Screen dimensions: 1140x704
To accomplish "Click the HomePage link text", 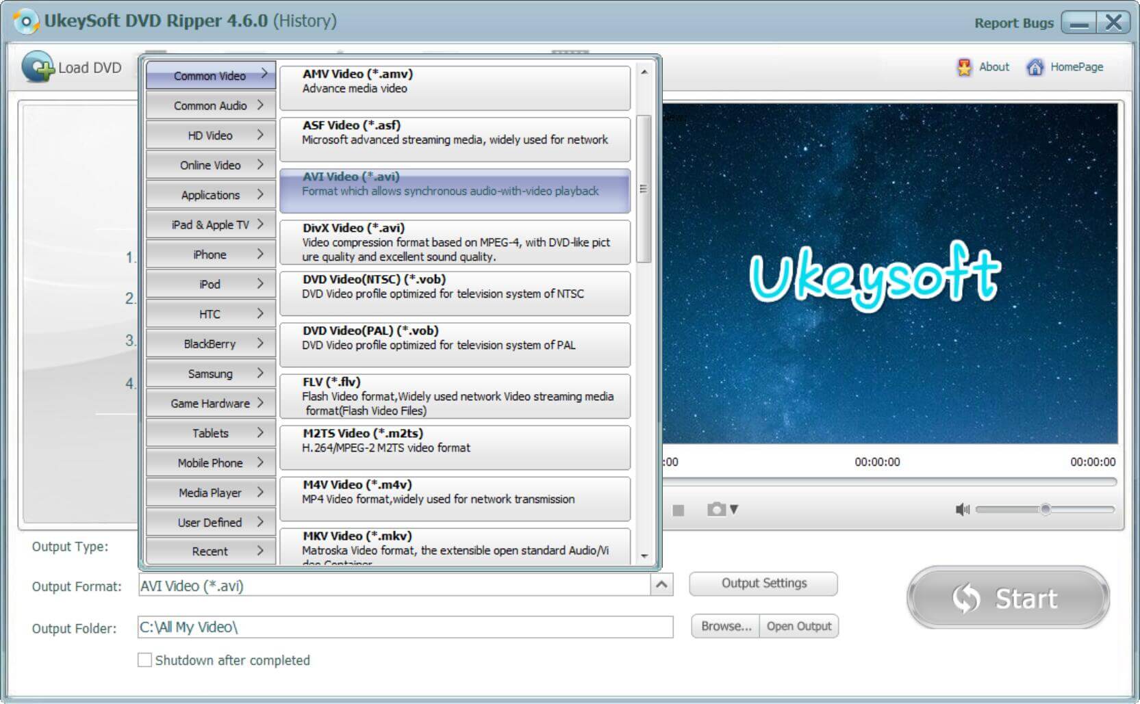I will point(1076,67).
